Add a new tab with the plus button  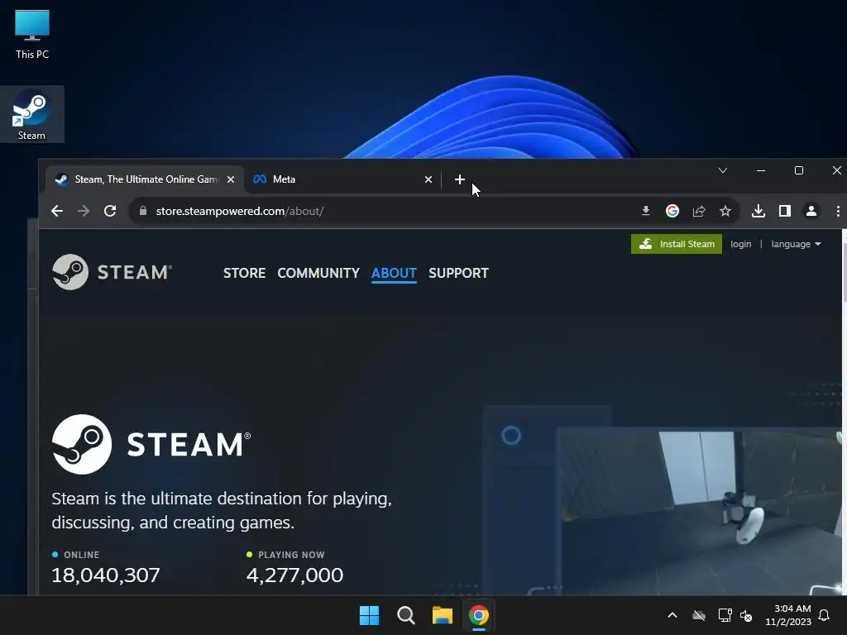[460, 179]
